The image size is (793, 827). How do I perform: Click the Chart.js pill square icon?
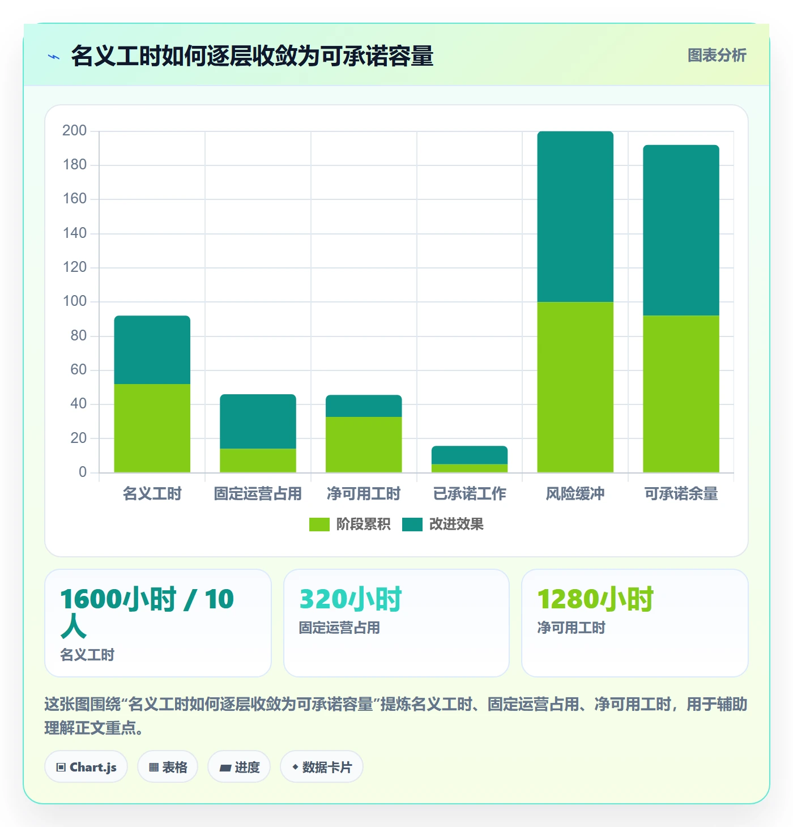click(61, 768)
